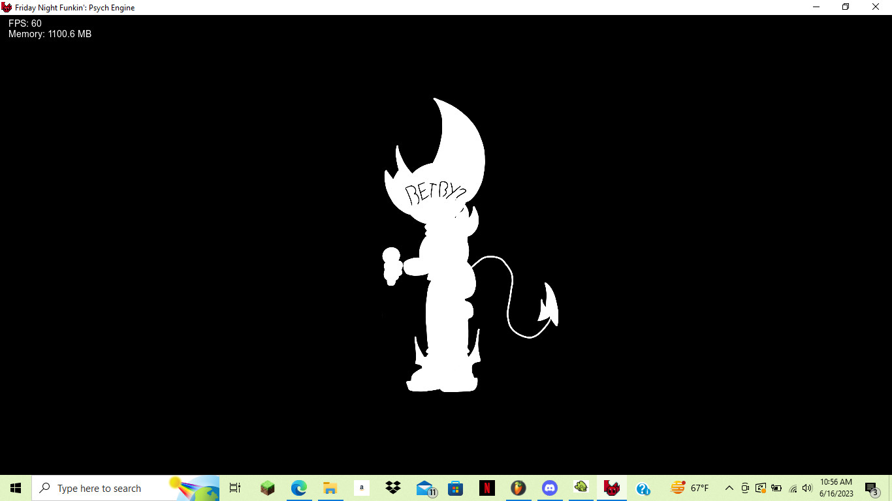Viewport: 892px width, 501px height.
Task: Switch to FL Studio in the taskbar
Action: [x=518, y=488]
